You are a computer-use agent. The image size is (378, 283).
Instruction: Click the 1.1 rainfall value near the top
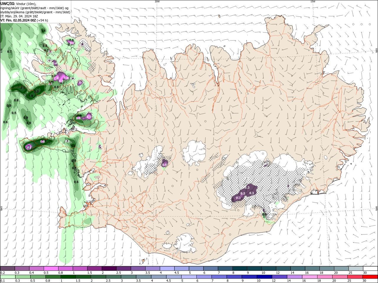point(43,31)
